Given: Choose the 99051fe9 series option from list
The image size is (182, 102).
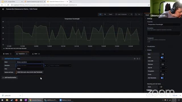Looking at the screenshot, I should click(30, 72).
